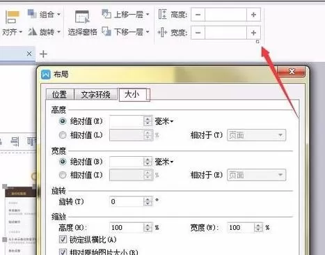The height and width of the screenshot is (255, 325).
Task: Open the size dialog launcher icon
Action: [x=257, y=42]
